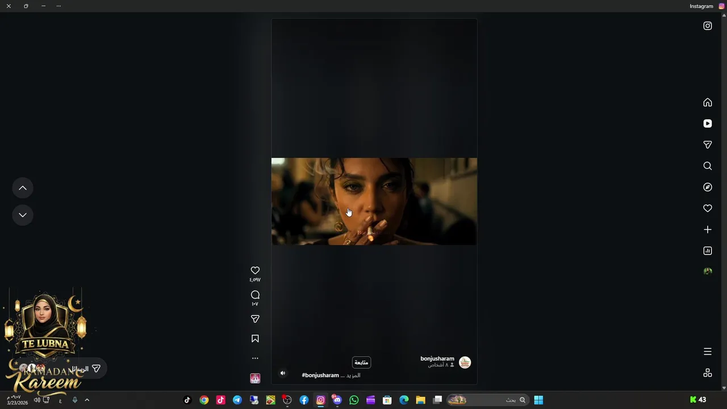Open the date and time 3/23/2026
727x409 pixels.
pos(17,400)
